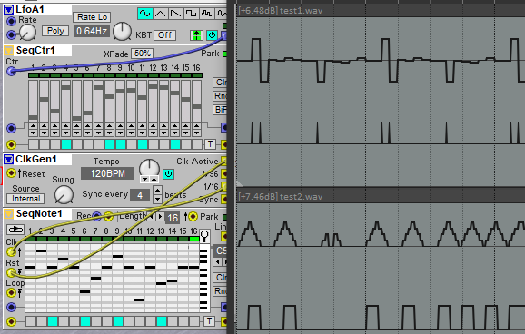Collapse the ClkGen1 module
This screenshot has height=334, width=525.
point(8,160)
